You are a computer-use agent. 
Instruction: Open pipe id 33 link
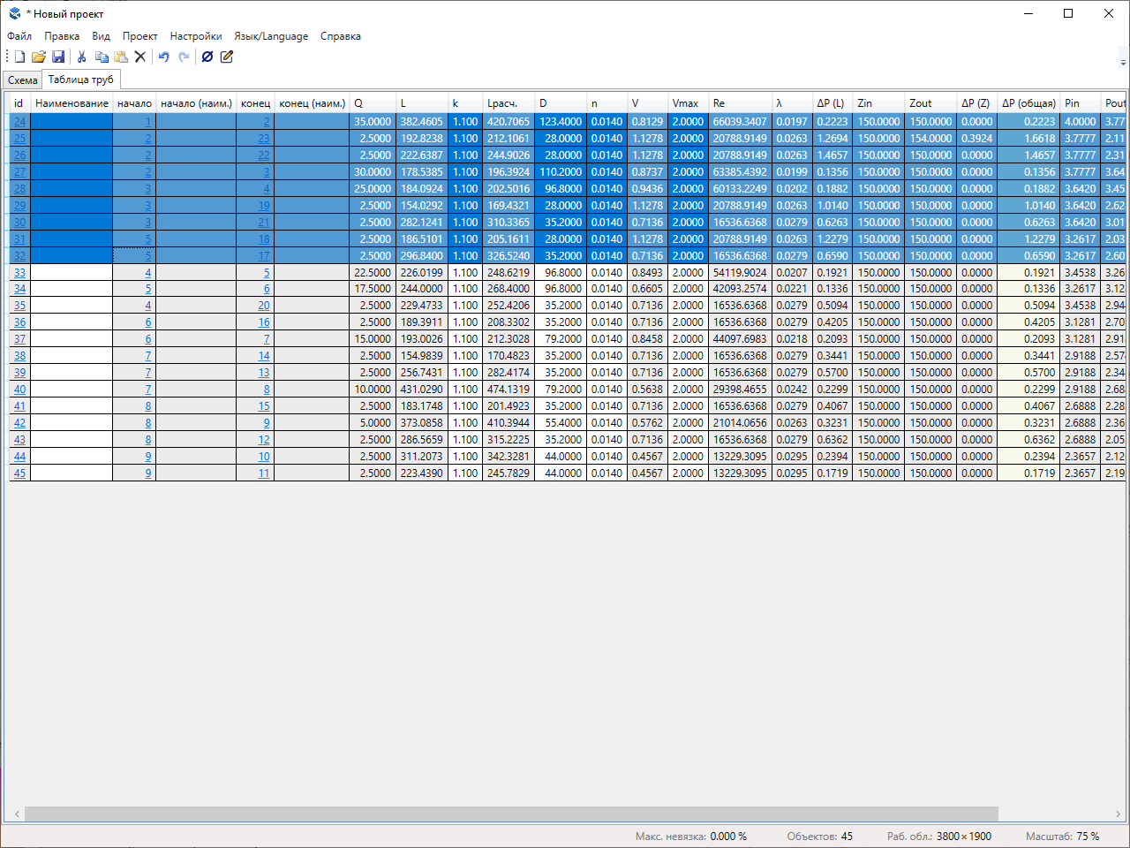pos(19,273)
